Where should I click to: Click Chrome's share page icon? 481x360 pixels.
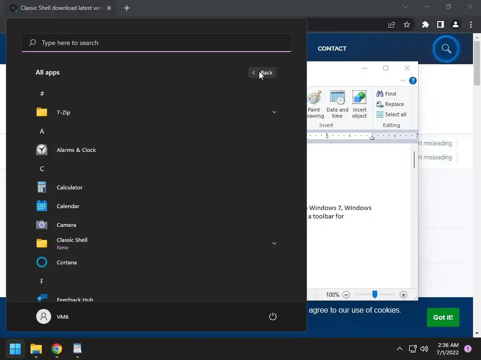[x=392, y=24]
